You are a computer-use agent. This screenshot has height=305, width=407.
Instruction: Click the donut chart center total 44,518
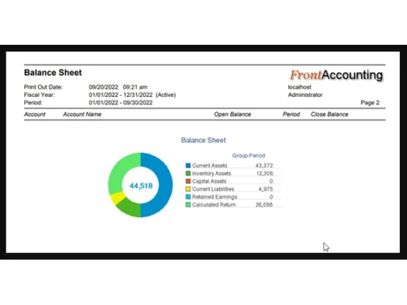pos(141,185)
